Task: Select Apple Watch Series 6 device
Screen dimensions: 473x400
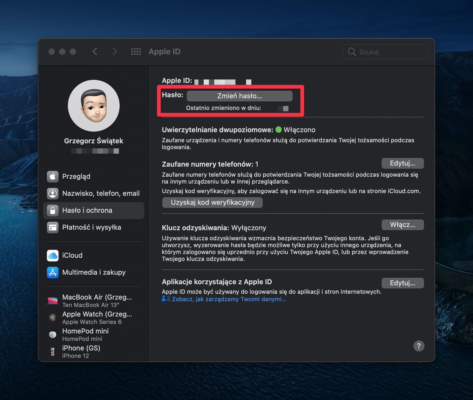Action: (x=94, y=318)
